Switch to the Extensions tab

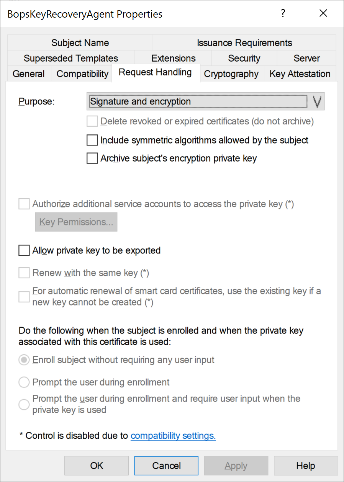(x=174, y=58)
